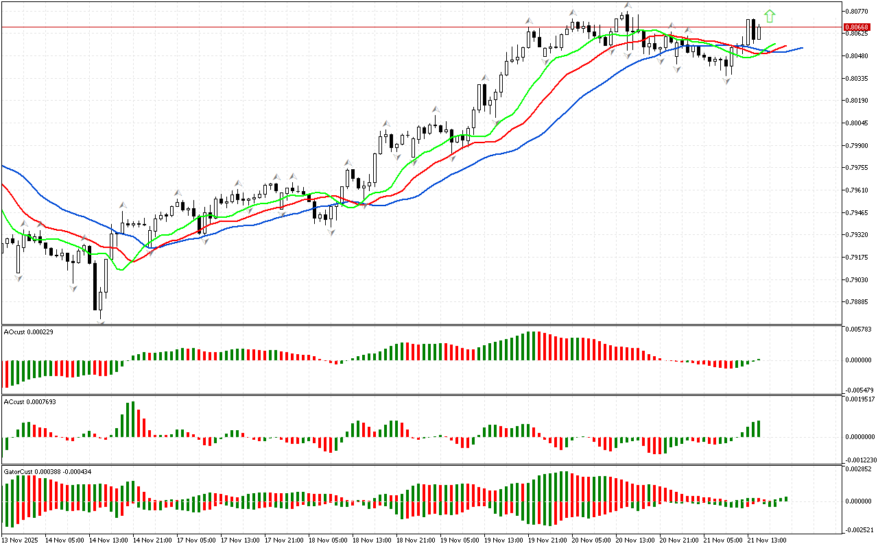This screenshot has width=878, height=548.
Task: Click the first down fractal at the chart's left edge
Action: coord(19,278)
